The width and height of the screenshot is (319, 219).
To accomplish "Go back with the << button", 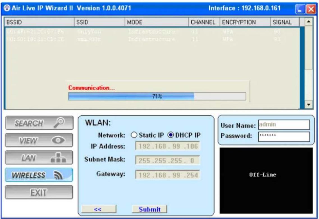I will pos(99,209).
